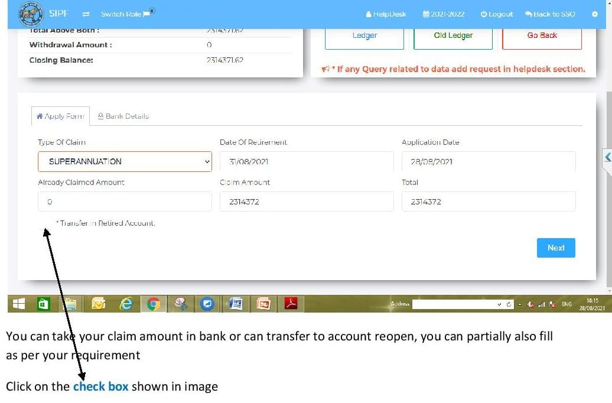The image size is (612, 403).
Task: Open the HelpDesk section
Action: 386,14
